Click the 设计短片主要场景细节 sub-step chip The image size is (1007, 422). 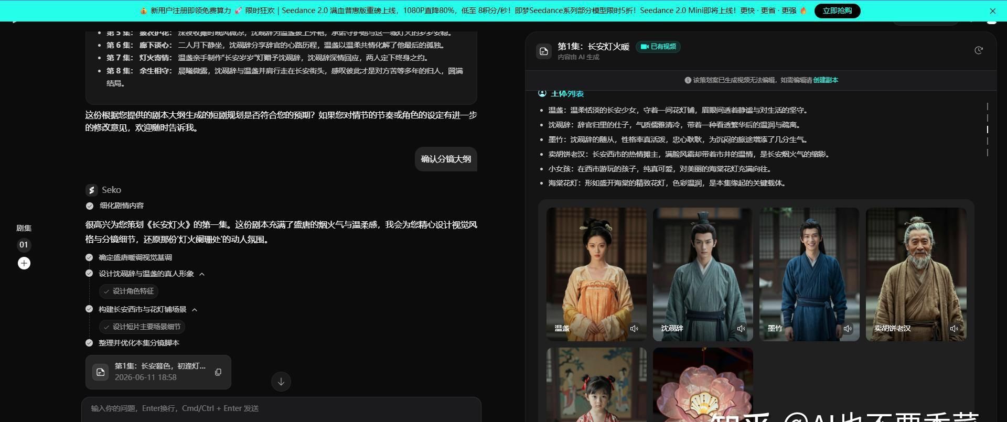pyautogui.click(x=142, y=327)
